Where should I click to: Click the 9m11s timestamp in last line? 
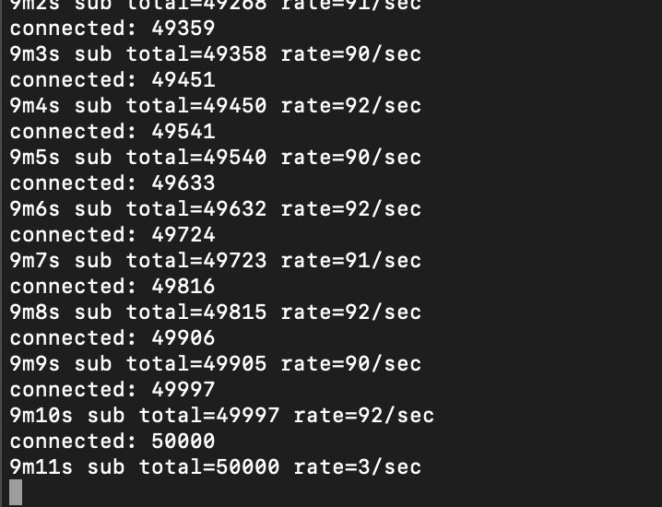41,467
